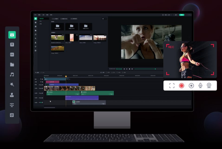Choose the screen region selection icon on recorder bar

click(x=172, y=85)
